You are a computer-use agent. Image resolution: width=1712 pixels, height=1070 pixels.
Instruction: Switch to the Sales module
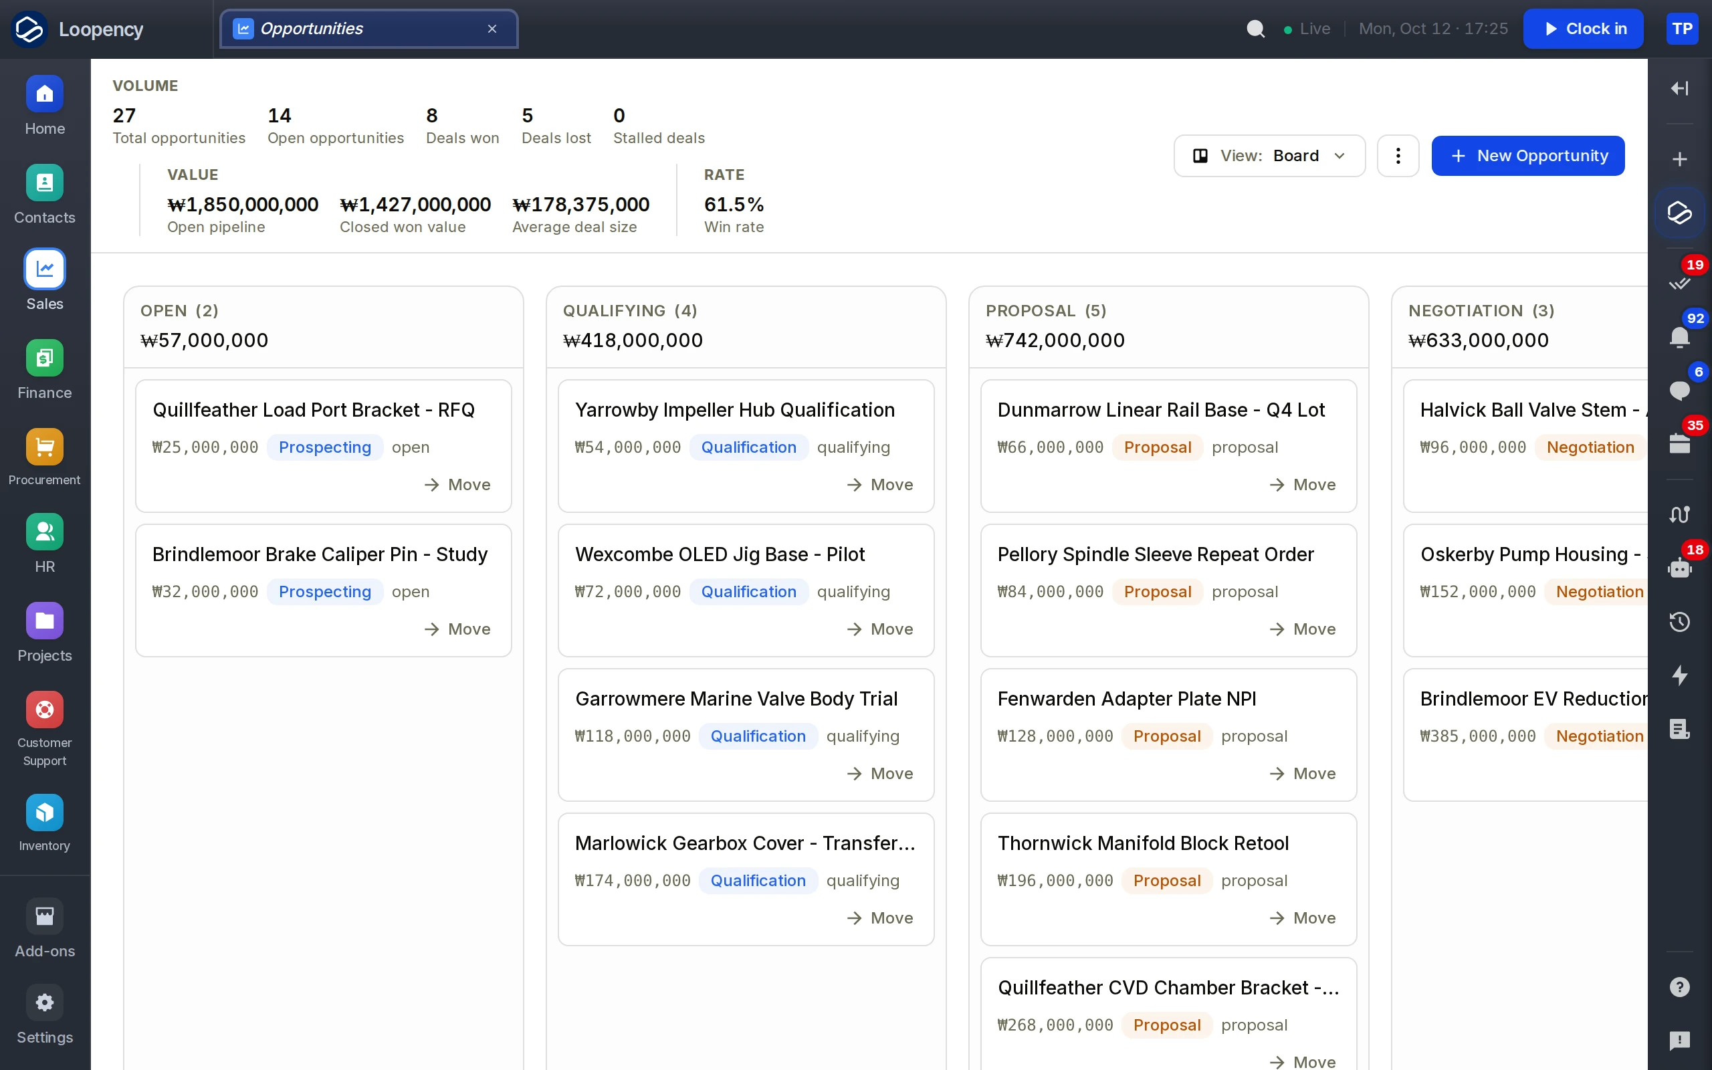45,281
